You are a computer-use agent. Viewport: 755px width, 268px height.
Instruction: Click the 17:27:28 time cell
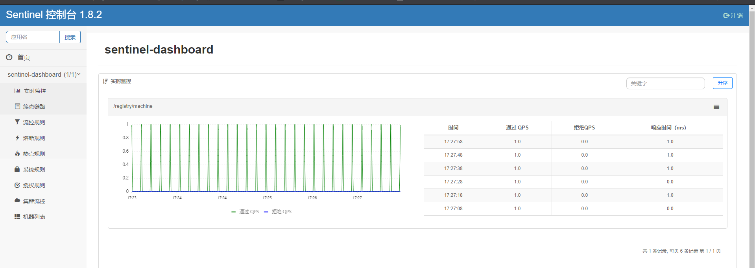pyautogui.click(x=453, y=182)
